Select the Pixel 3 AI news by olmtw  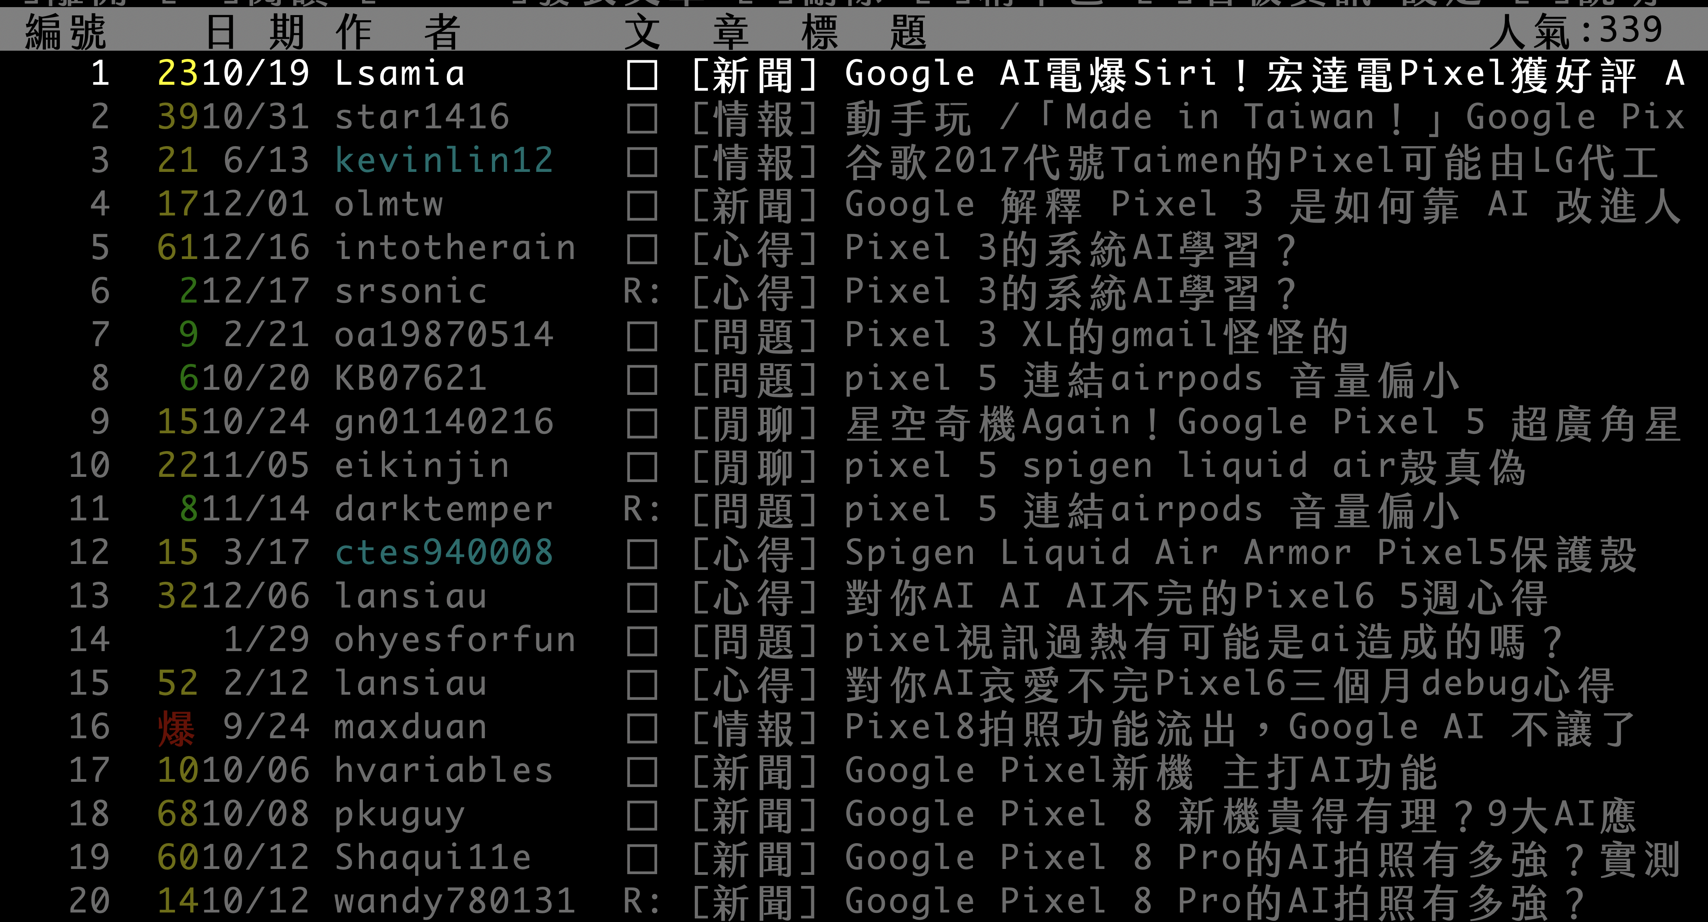(x=854, y=204)
